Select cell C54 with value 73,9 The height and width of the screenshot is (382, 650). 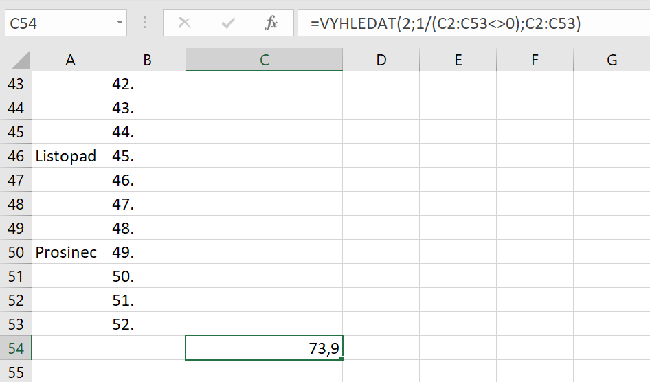click(x=264, y=348)
